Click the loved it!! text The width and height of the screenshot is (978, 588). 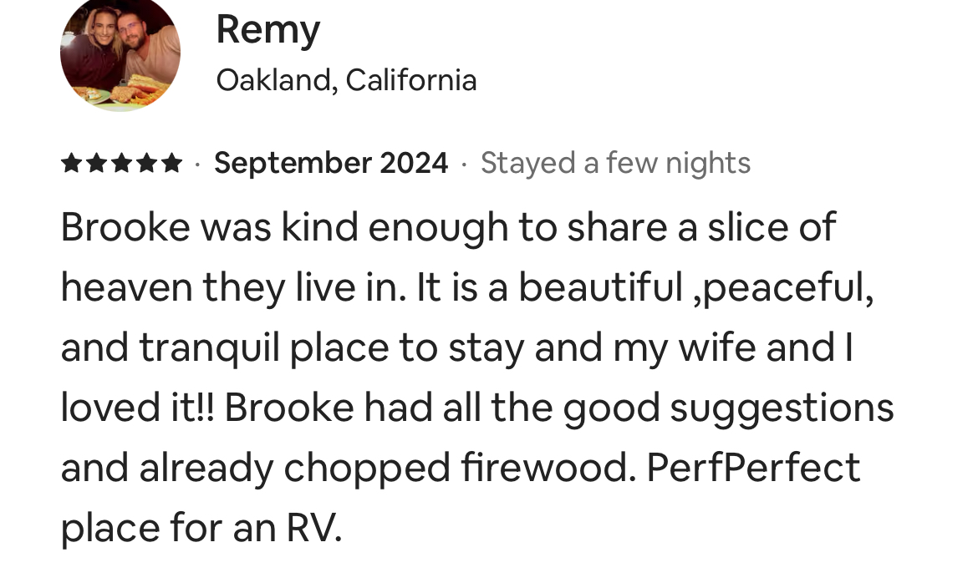coord(137,408)
